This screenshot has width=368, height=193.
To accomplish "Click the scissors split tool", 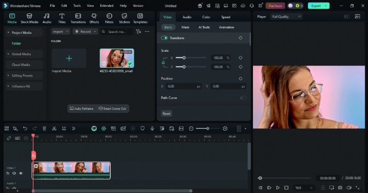I will point(54,129).
